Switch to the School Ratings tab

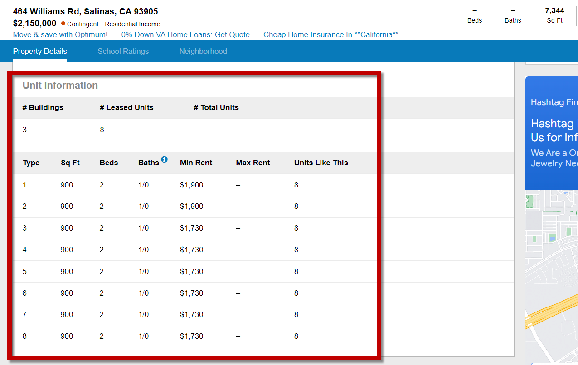click(123, 51)
